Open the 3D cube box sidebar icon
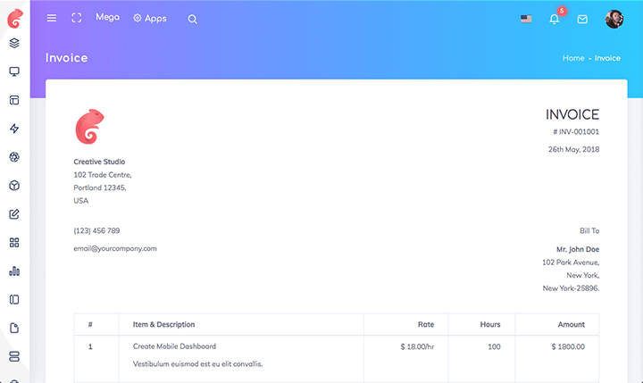643x383 pixels. (14, 186)
